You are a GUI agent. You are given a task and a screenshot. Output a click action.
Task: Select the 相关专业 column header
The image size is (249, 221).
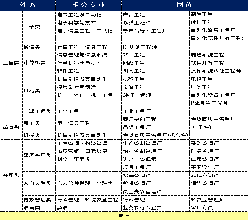pyautogui.click(x=88, y=5)
